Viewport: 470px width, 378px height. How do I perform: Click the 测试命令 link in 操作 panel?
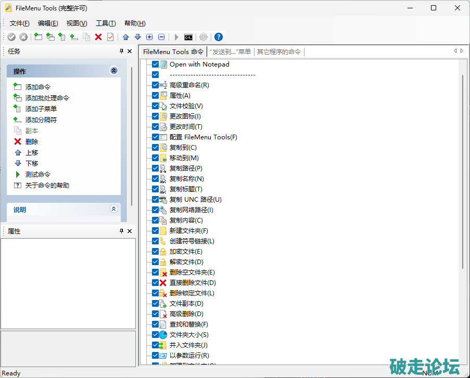pyautogui.click(x=37, y=174)
